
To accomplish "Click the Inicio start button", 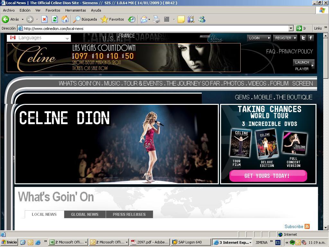I will 9,242.
